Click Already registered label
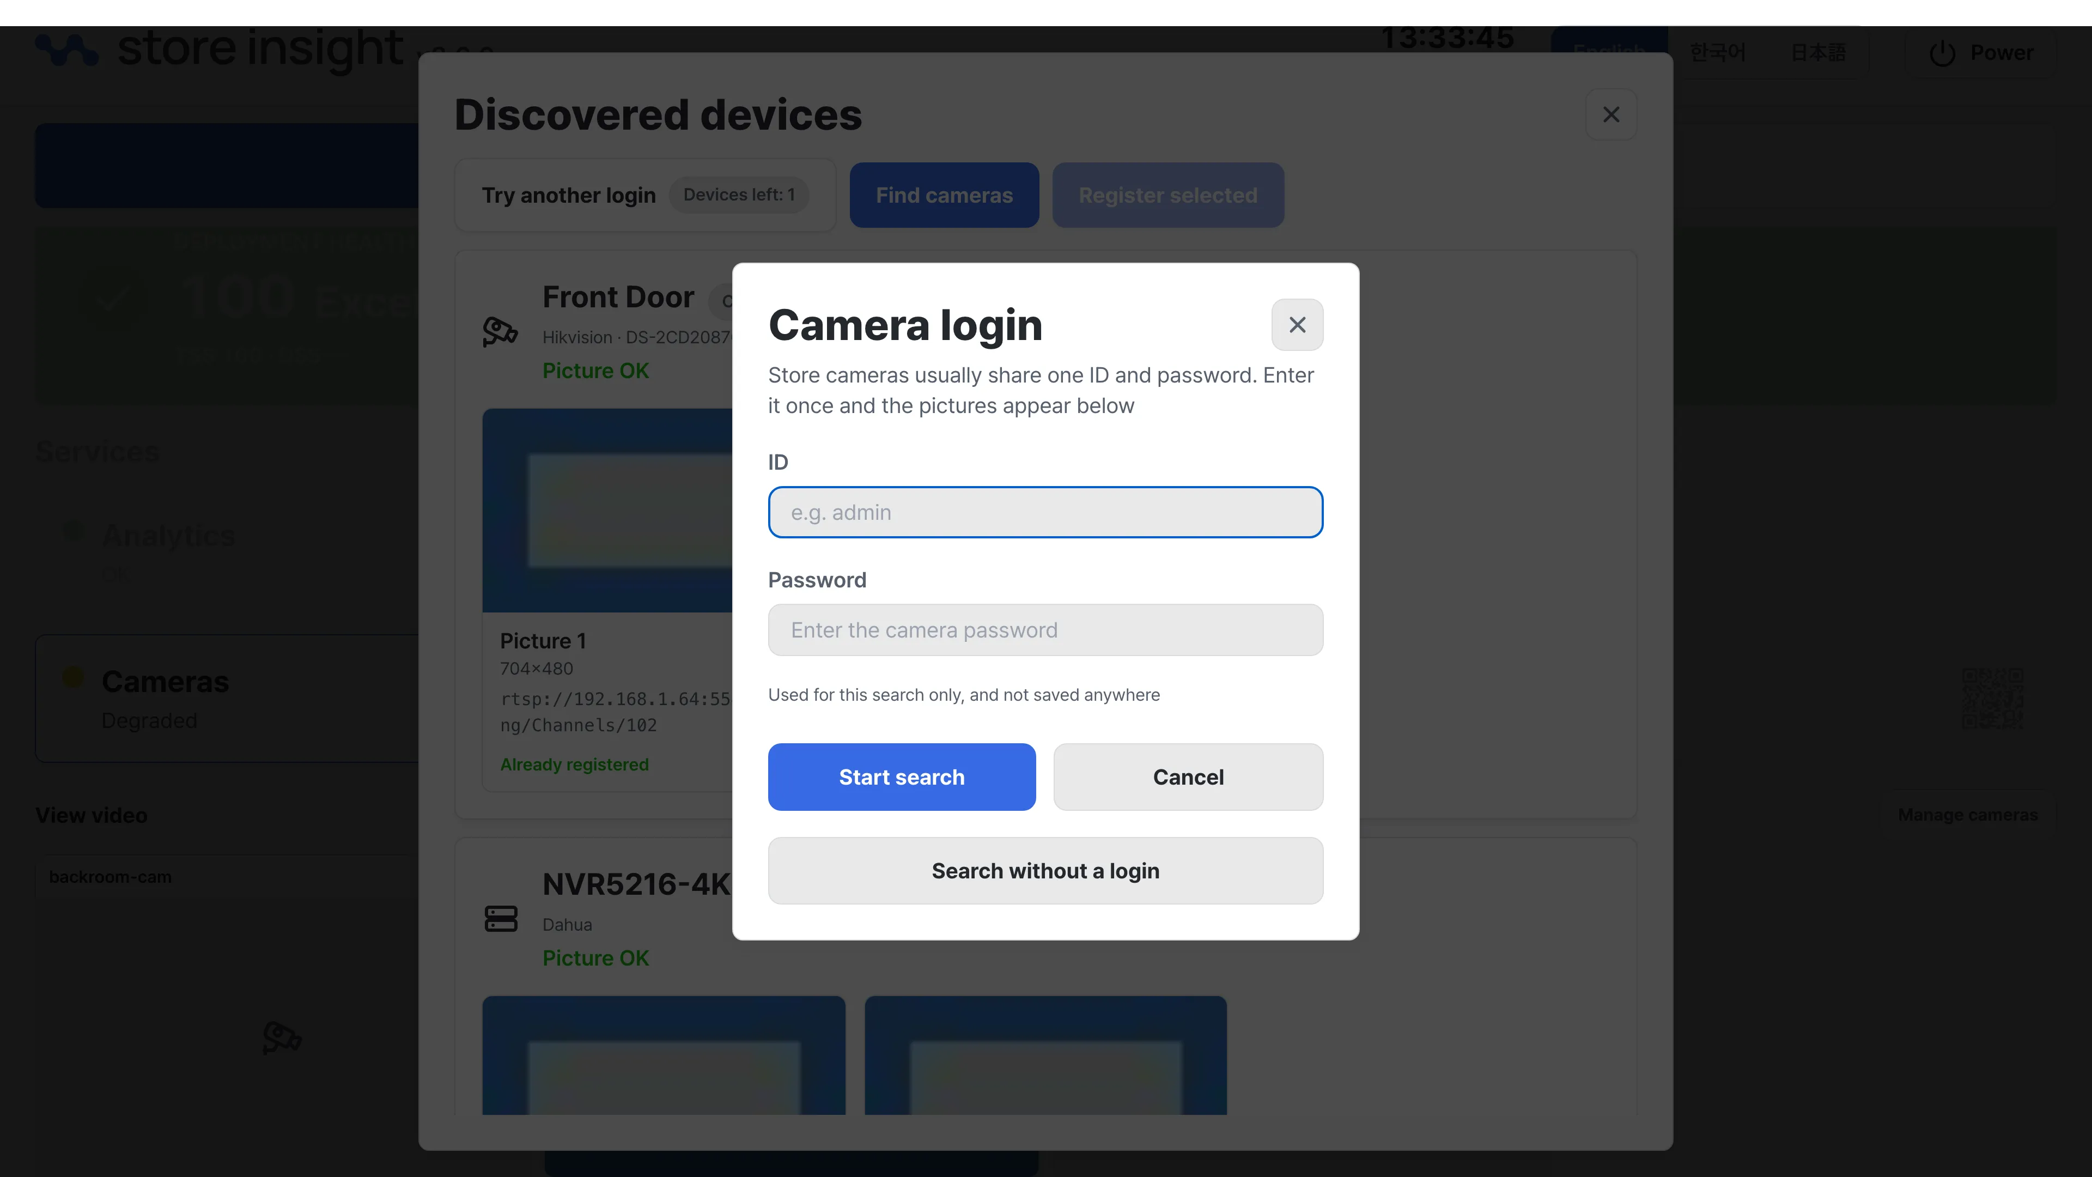This screenshot has height=1177, width=2092. [x=574, y=765]
